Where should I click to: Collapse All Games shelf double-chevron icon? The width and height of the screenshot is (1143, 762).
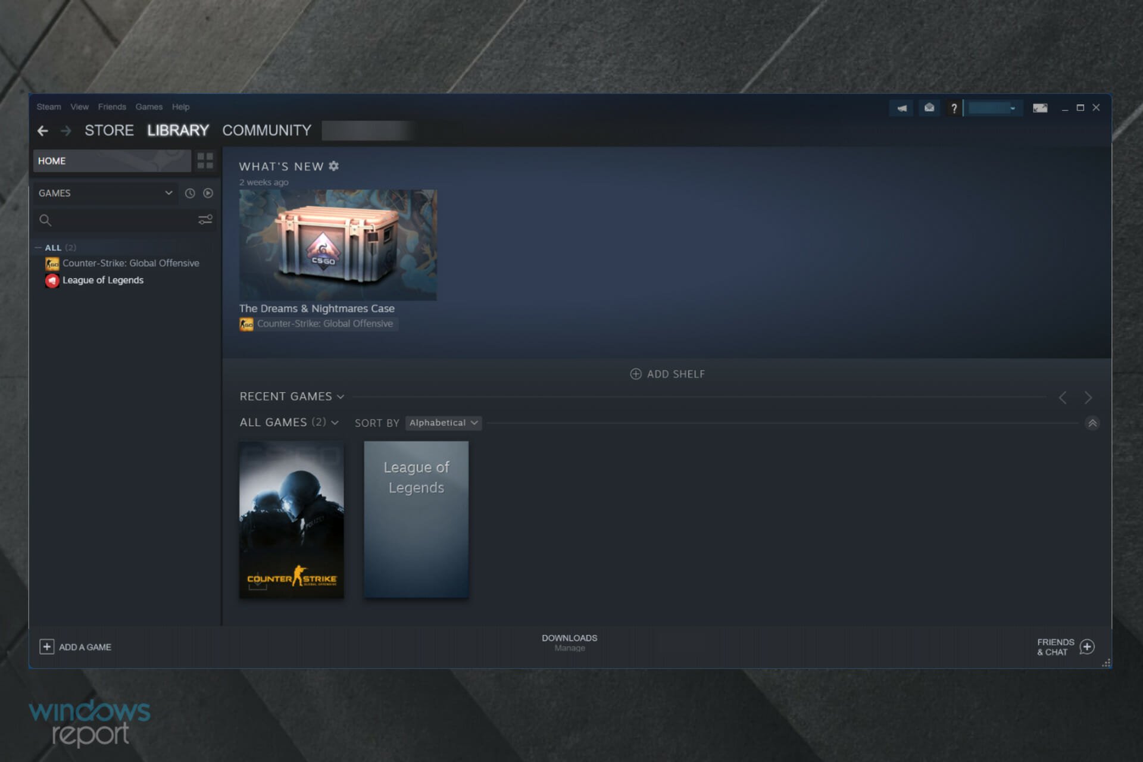pos(1092,423)
